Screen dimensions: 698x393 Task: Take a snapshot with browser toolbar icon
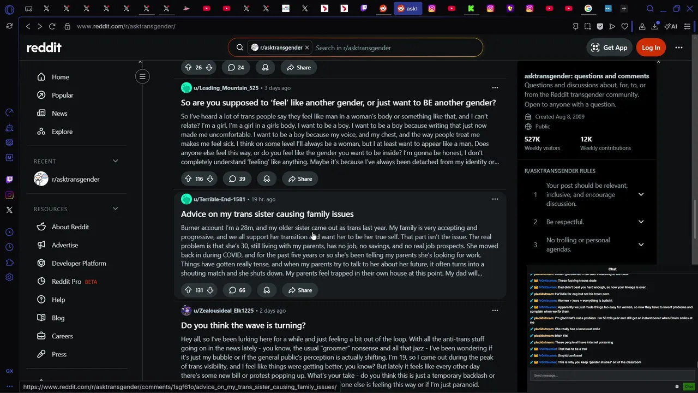tap(587, 26)
